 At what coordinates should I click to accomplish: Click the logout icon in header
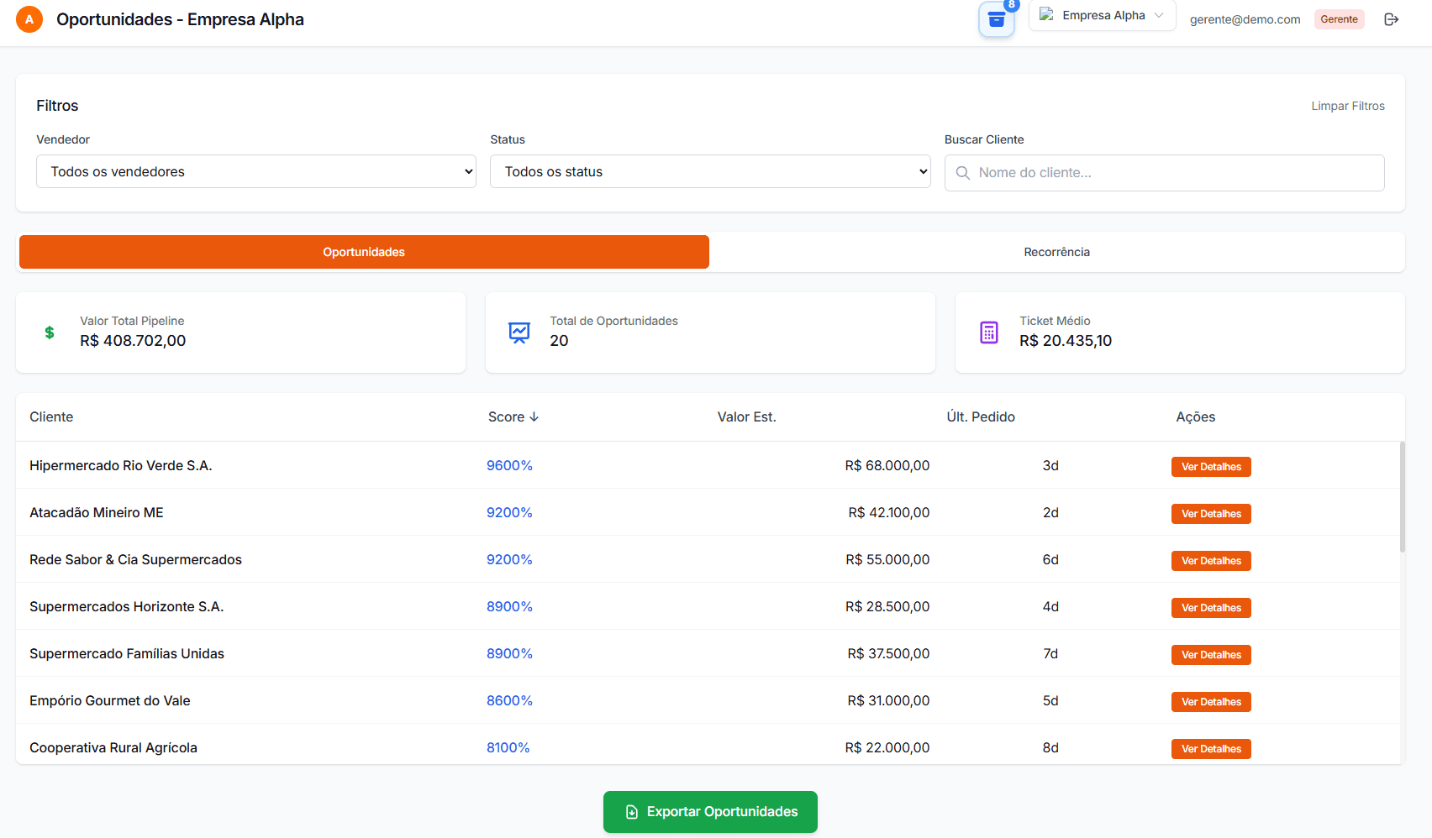coord(1392,19)
